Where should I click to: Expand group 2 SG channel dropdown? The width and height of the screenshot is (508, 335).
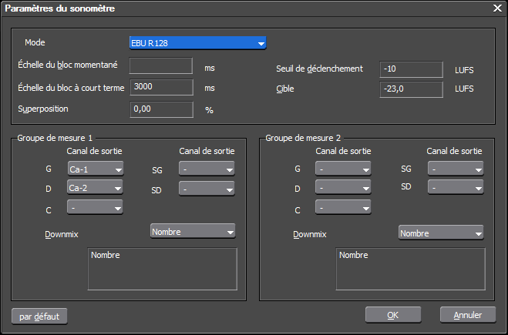click(x=456, y=169)
